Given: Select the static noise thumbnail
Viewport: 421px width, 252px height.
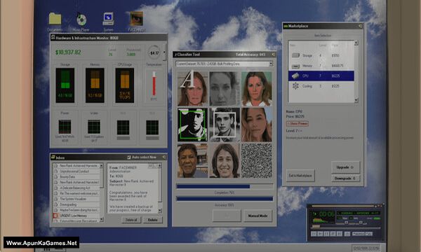Looking at the screenshot, I should [x=256, y=160].
